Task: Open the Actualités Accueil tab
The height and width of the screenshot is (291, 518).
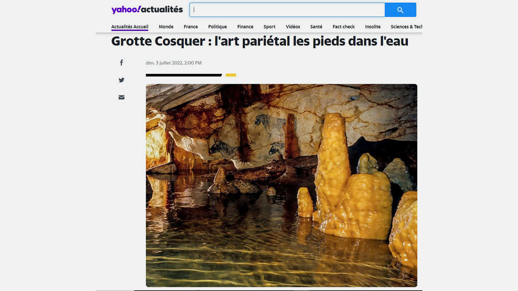Action: [x=130, y=27]
